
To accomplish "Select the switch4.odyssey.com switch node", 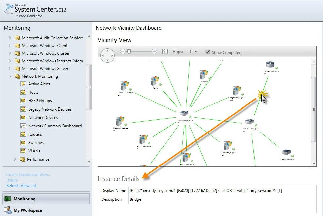I will [249, 122].
